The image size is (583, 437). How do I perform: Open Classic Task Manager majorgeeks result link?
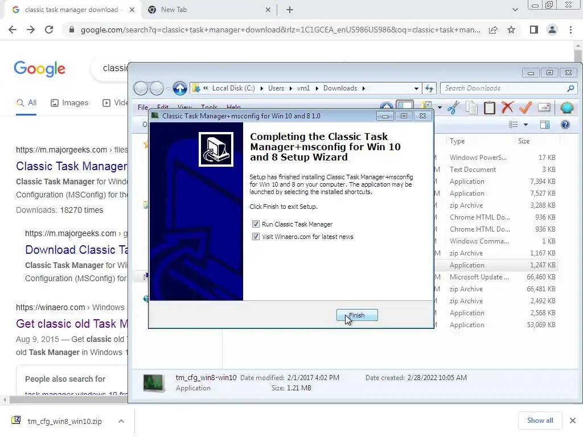[72, 166]
